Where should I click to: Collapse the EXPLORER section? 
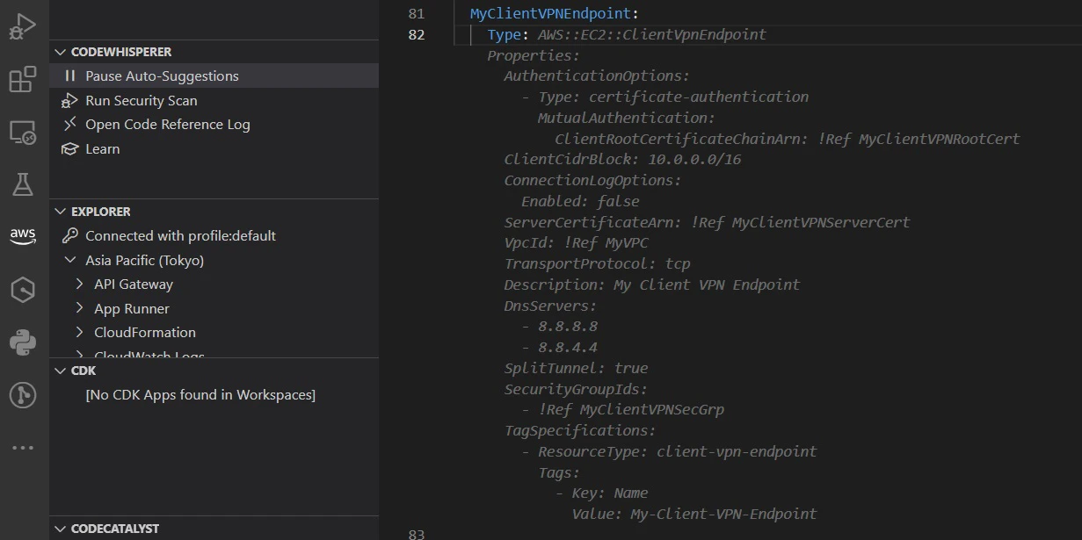pyautogui.click(x=61, y=212)
